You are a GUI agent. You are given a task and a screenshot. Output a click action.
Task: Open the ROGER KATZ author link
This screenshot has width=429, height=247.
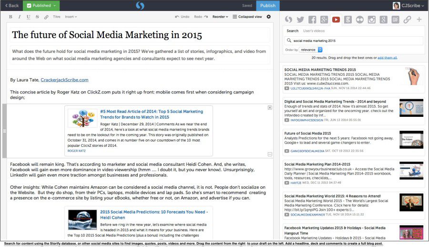pyautogui.click(x=77, y=151)
